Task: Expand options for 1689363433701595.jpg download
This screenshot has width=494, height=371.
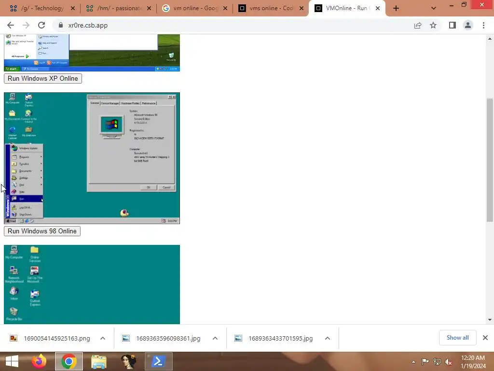Action: (328, 339)
